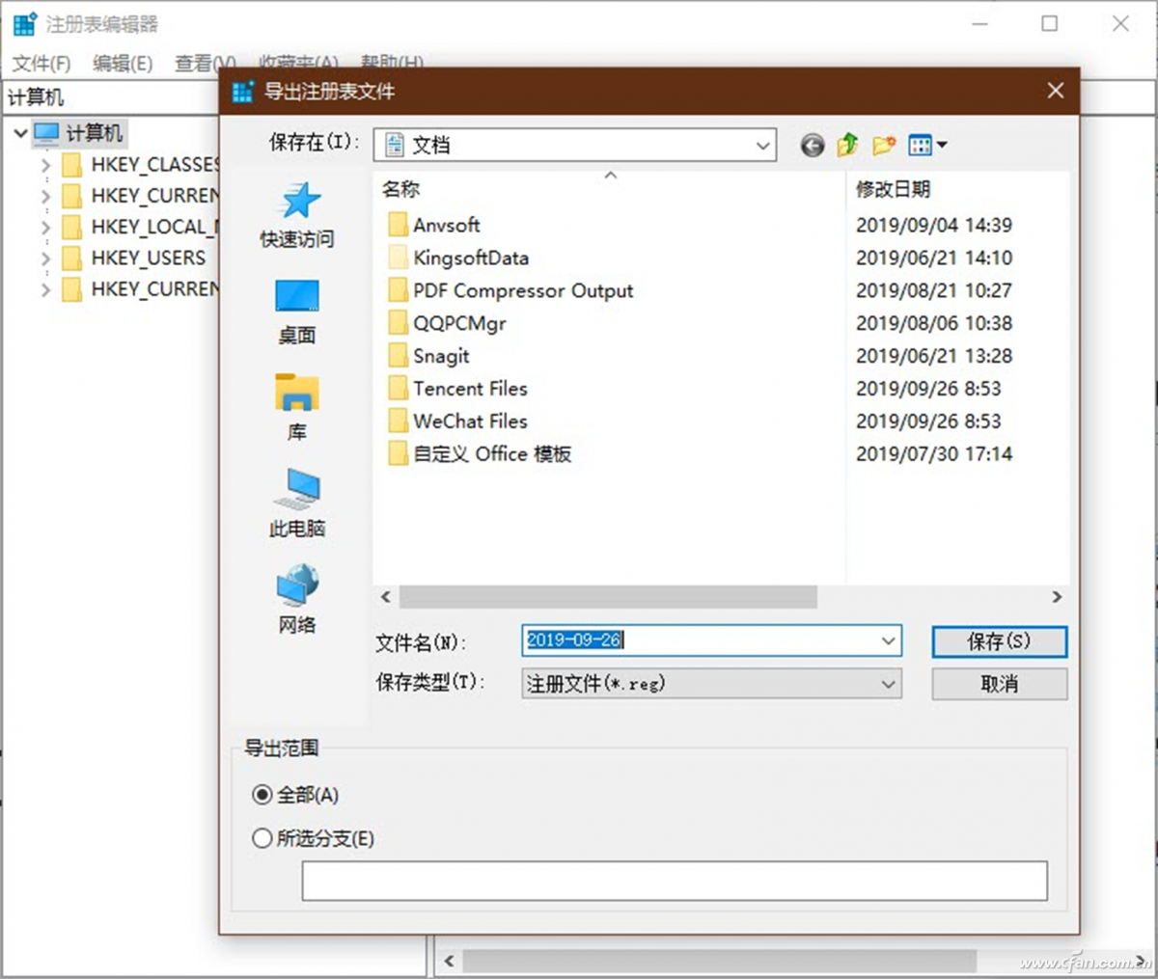Screen dimensions: 1158x979
Task: Select HKEY_USERS key in tree
Action: tap(134, 258)
